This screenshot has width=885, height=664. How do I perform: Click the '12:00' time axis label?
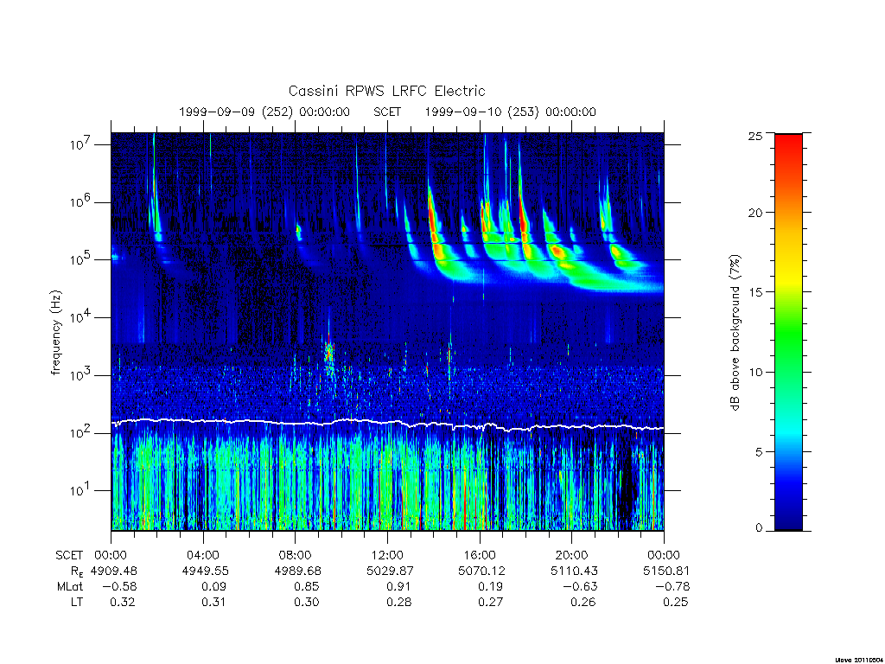pos(387,555)
